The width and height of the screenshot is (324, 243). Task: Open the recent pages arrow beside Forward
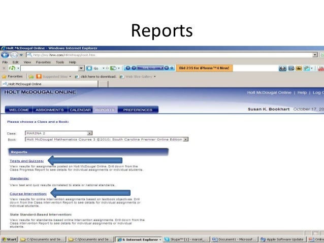pos(21,55)
